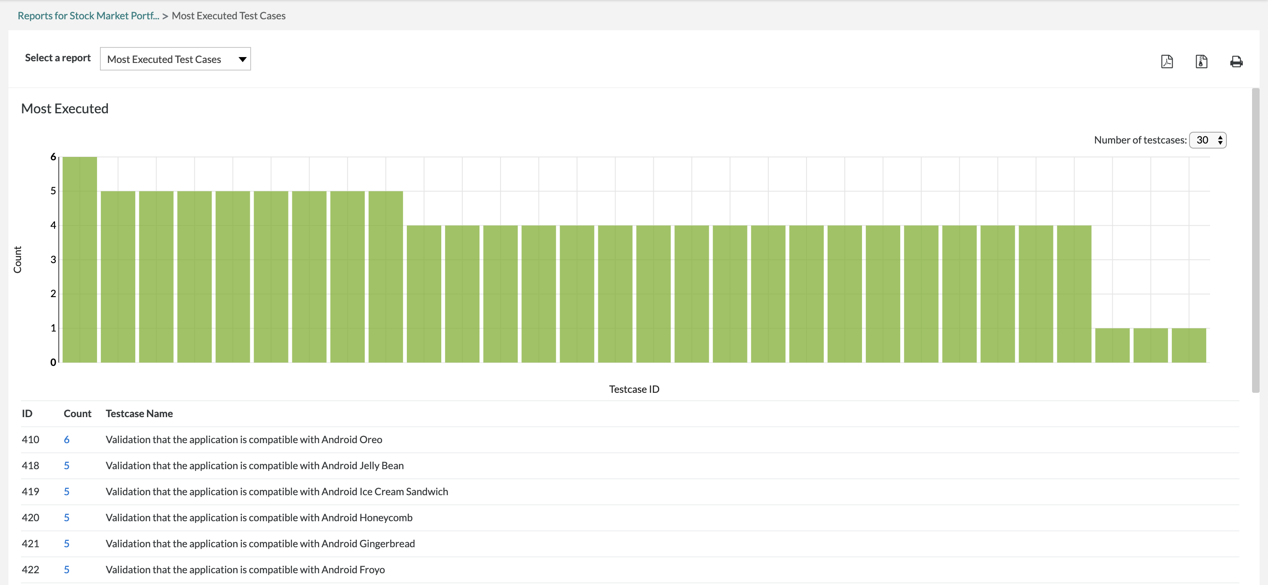Image resolution: width=1268 pixels, height=585 pixels.
Task: Click the last bar in the chart
Action: [x=1189, y=345]
